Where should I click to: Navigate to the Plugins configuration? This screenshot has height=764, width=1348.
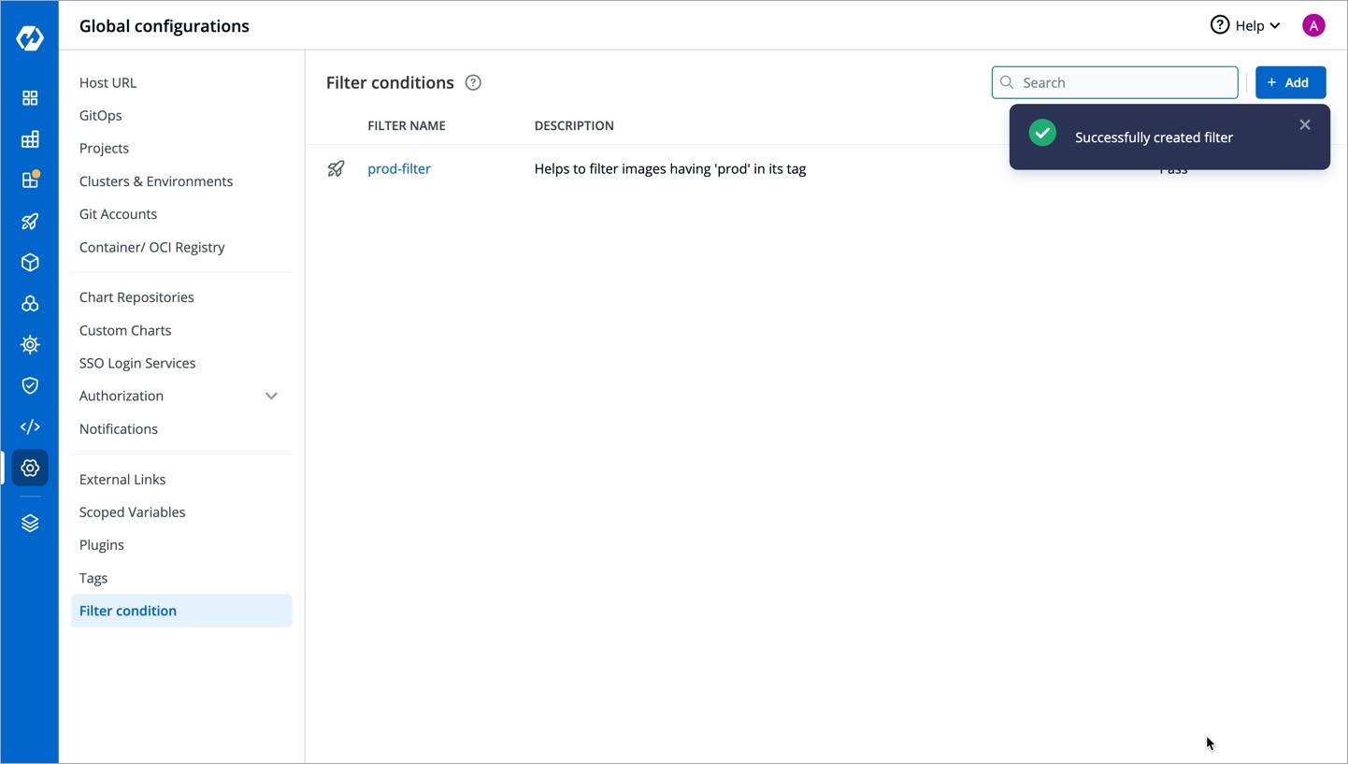[101, 545]
